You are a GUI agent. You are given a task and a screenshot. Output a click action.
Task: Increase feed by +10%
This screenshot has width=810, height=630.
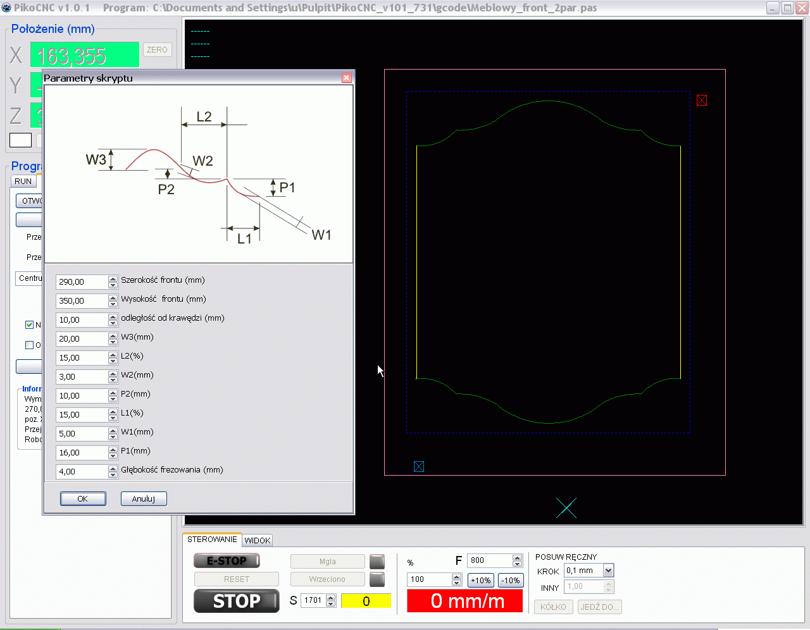[x=481, y=580]
